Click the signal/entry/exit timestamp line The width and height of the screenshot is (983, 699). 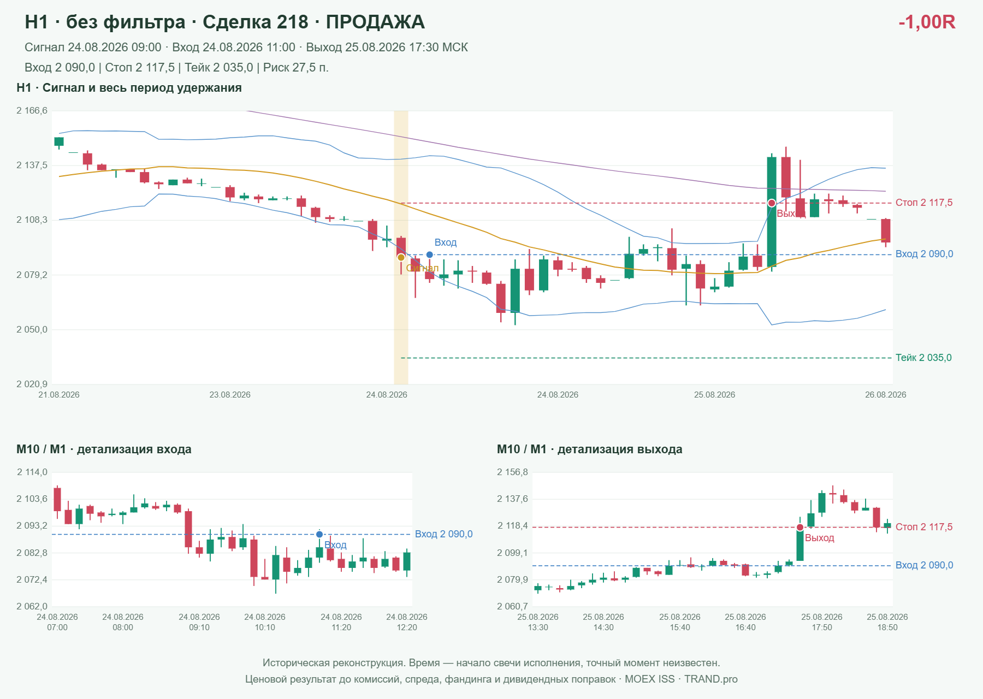click(246, 48)
